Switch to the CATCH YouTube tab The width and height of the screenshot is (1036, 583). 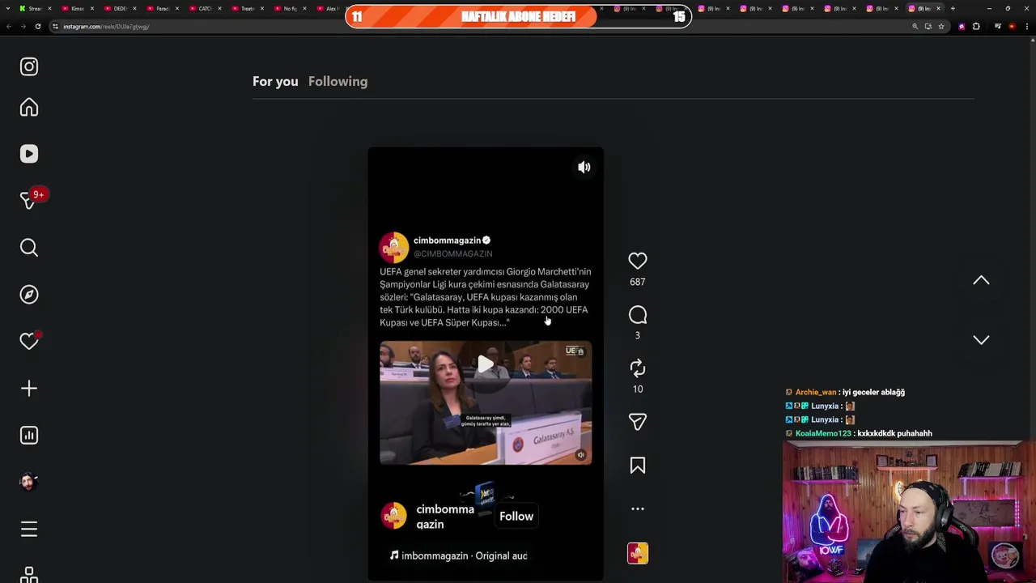pyautogui.click(x=204, y=8)
